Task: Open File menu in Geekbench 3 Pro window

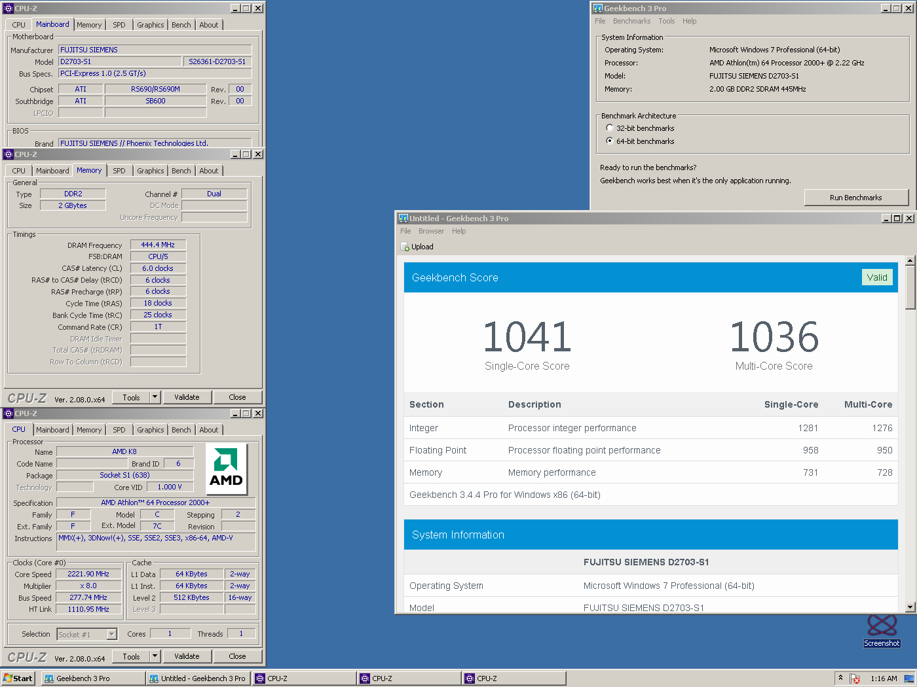Action: click(x=600, y=21)
